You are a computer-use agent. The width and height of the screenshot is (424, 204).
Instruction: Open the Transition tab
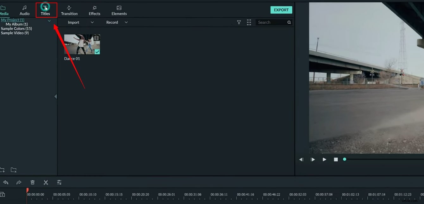click(x=69, y=10)
